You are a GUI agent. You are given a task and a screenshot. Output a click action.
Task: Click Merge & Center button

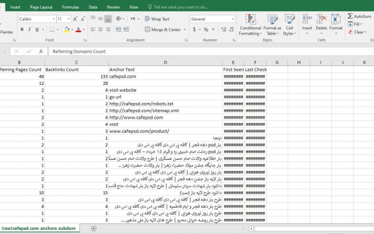pos(163,29)
